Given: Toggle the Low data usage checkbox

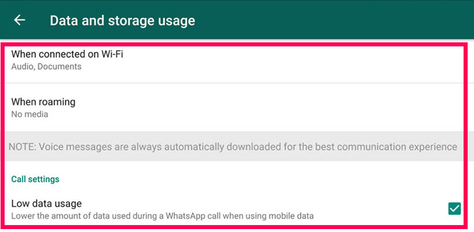Looking at the screenshot, I should click(x=454, y=209).
